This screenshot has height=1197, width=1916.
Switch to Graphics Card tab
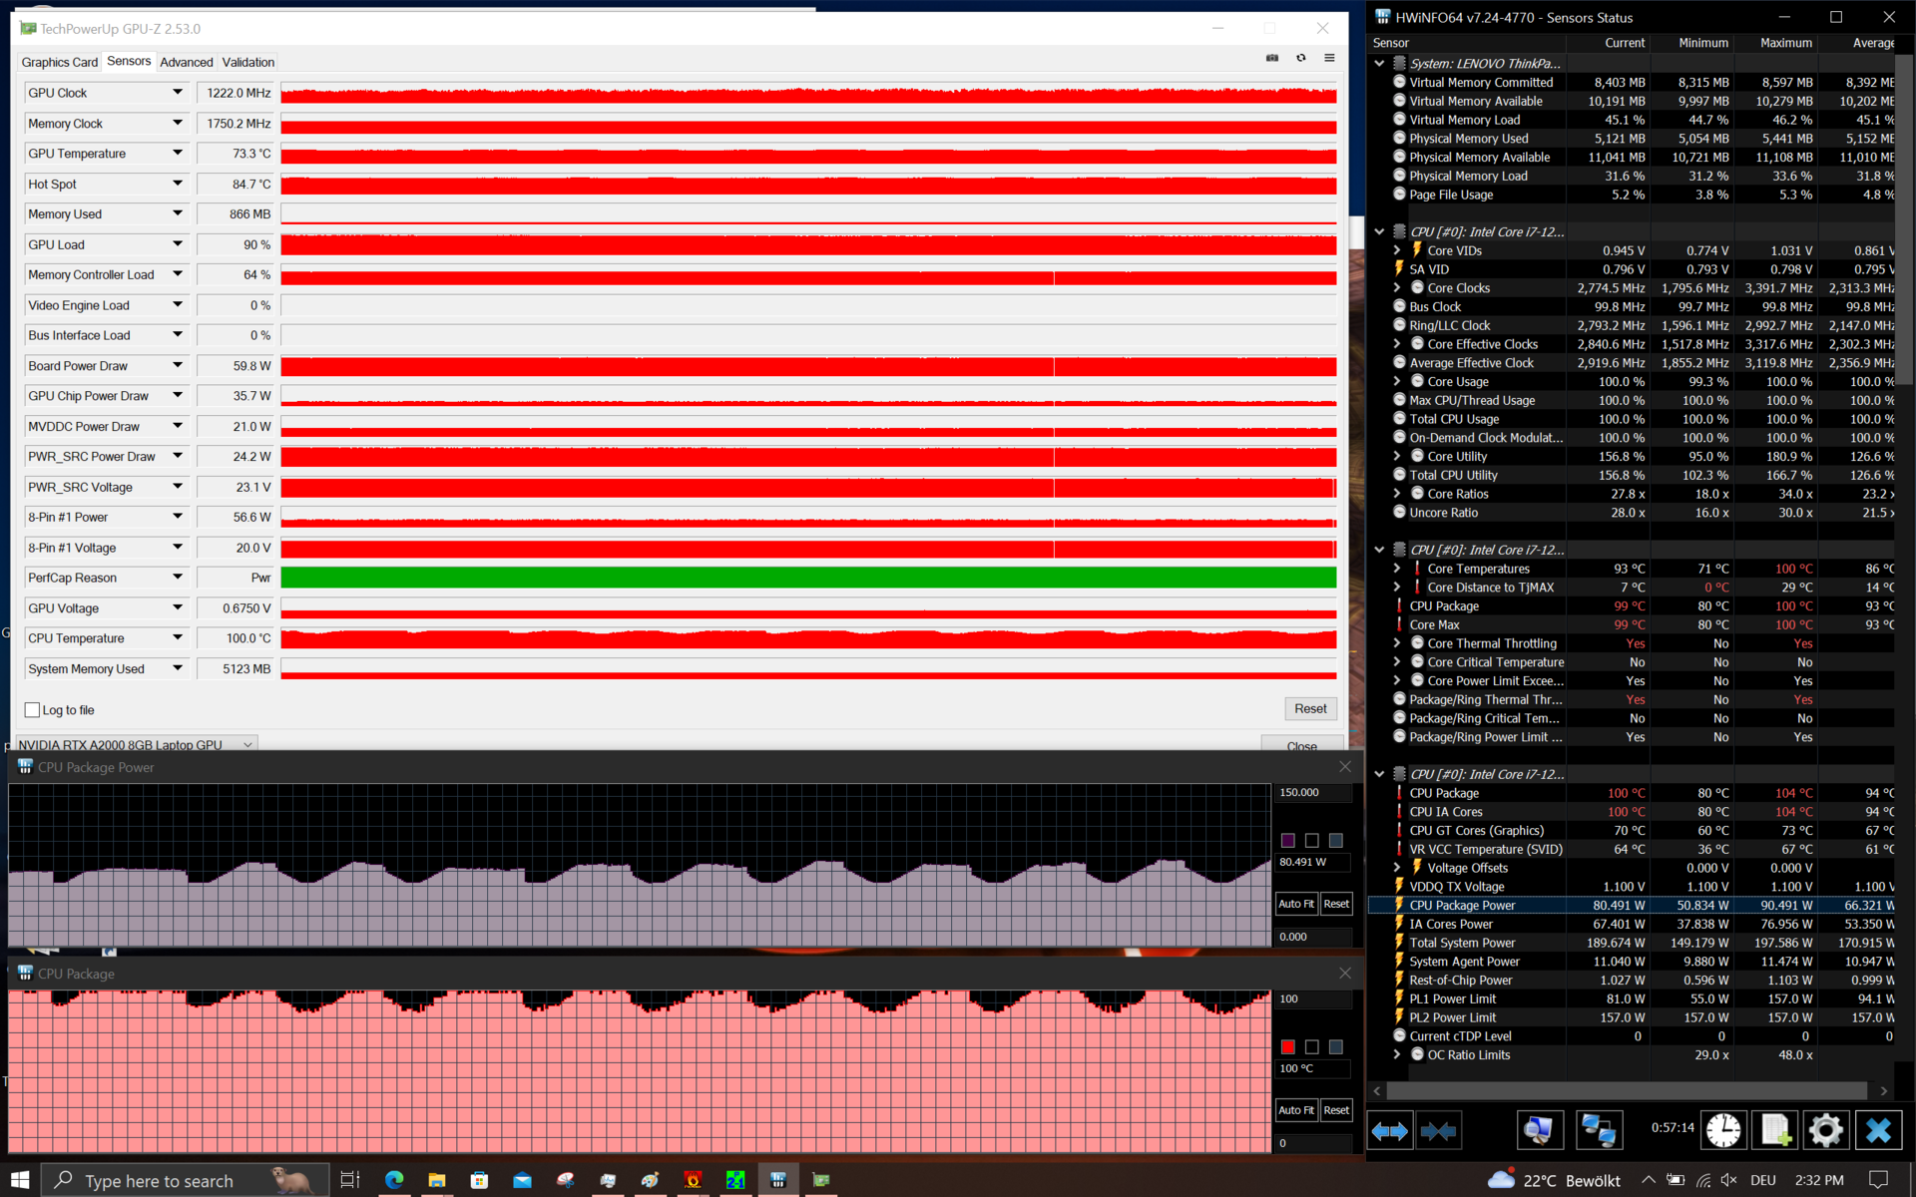(x=60, y=62)
